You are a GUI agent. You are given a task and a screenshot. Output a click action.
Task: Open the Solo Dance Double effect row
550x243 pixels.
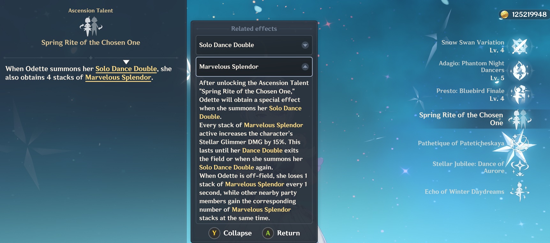click(254, 45)
